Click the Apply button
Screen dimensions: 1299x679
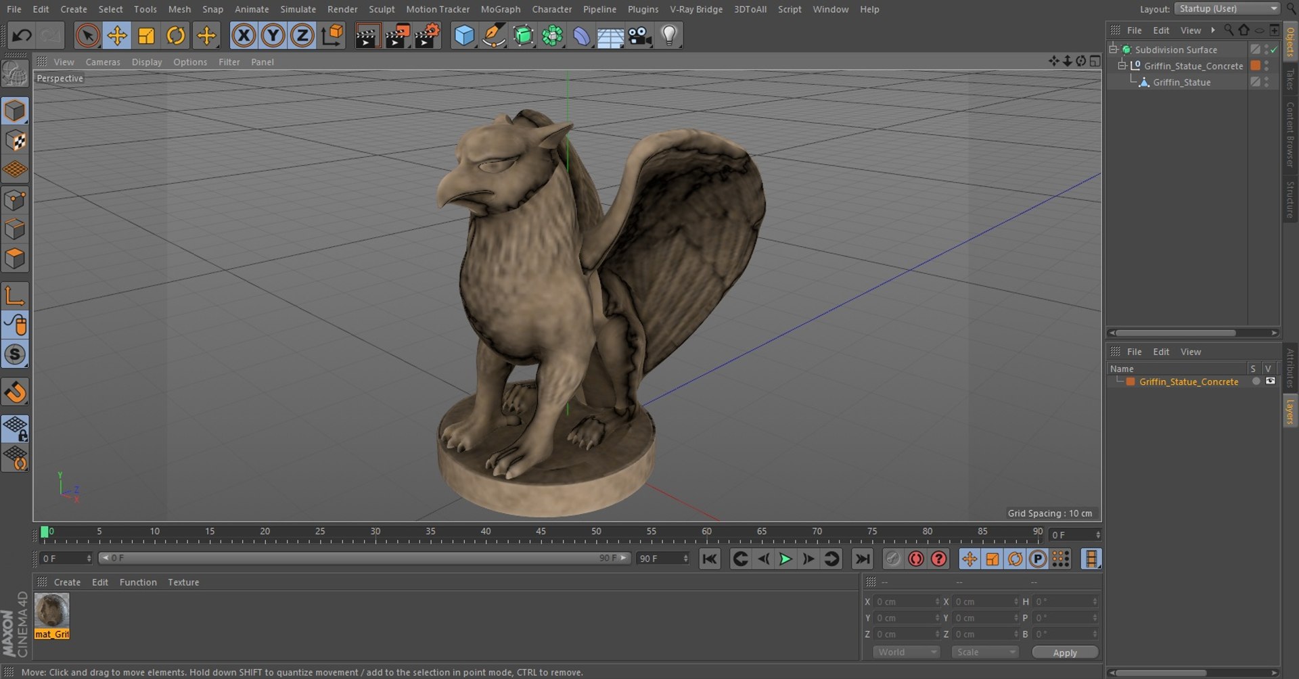pos(1065,653)
